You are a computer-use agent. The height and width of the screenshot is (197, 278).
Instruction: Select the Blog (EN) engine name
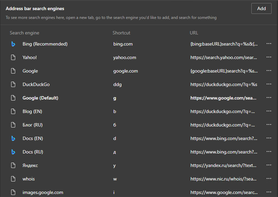(x=32, y=111)
